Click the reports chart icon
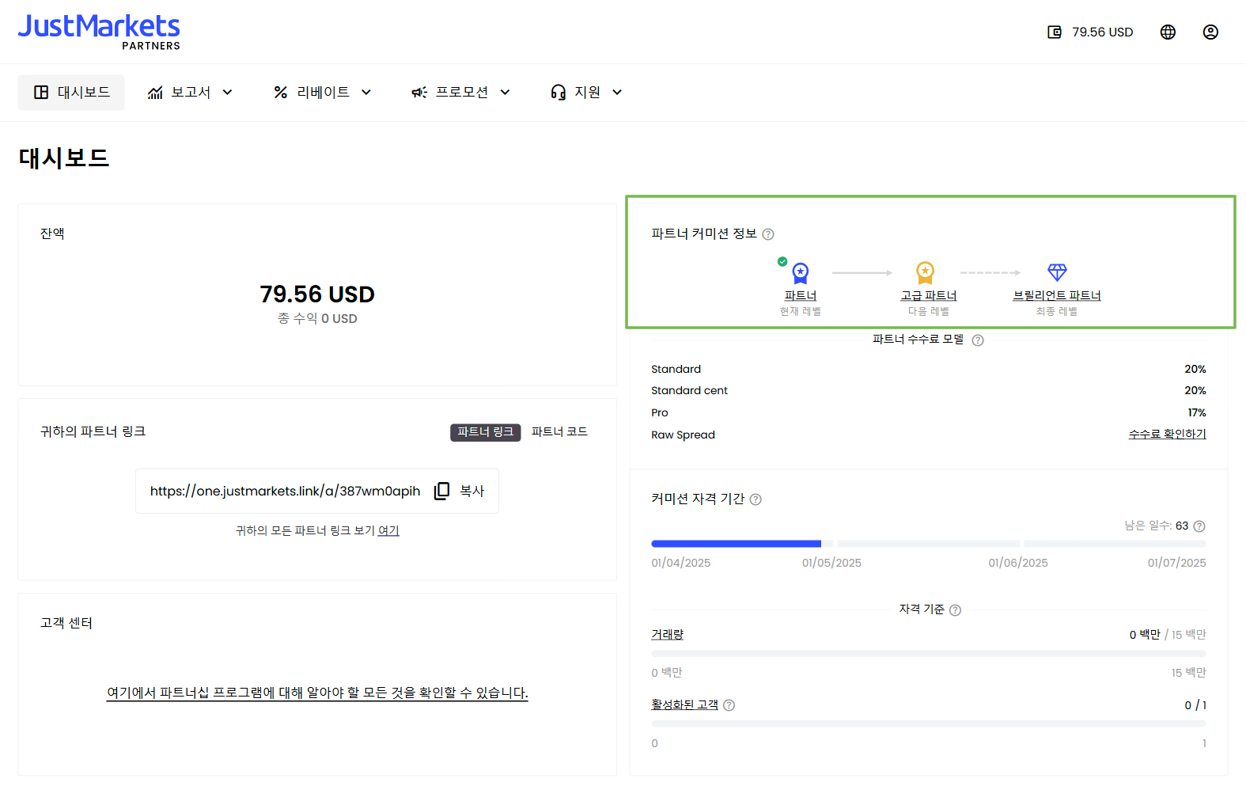Screen dimensions: 1246x801 (x=155, y=93)
